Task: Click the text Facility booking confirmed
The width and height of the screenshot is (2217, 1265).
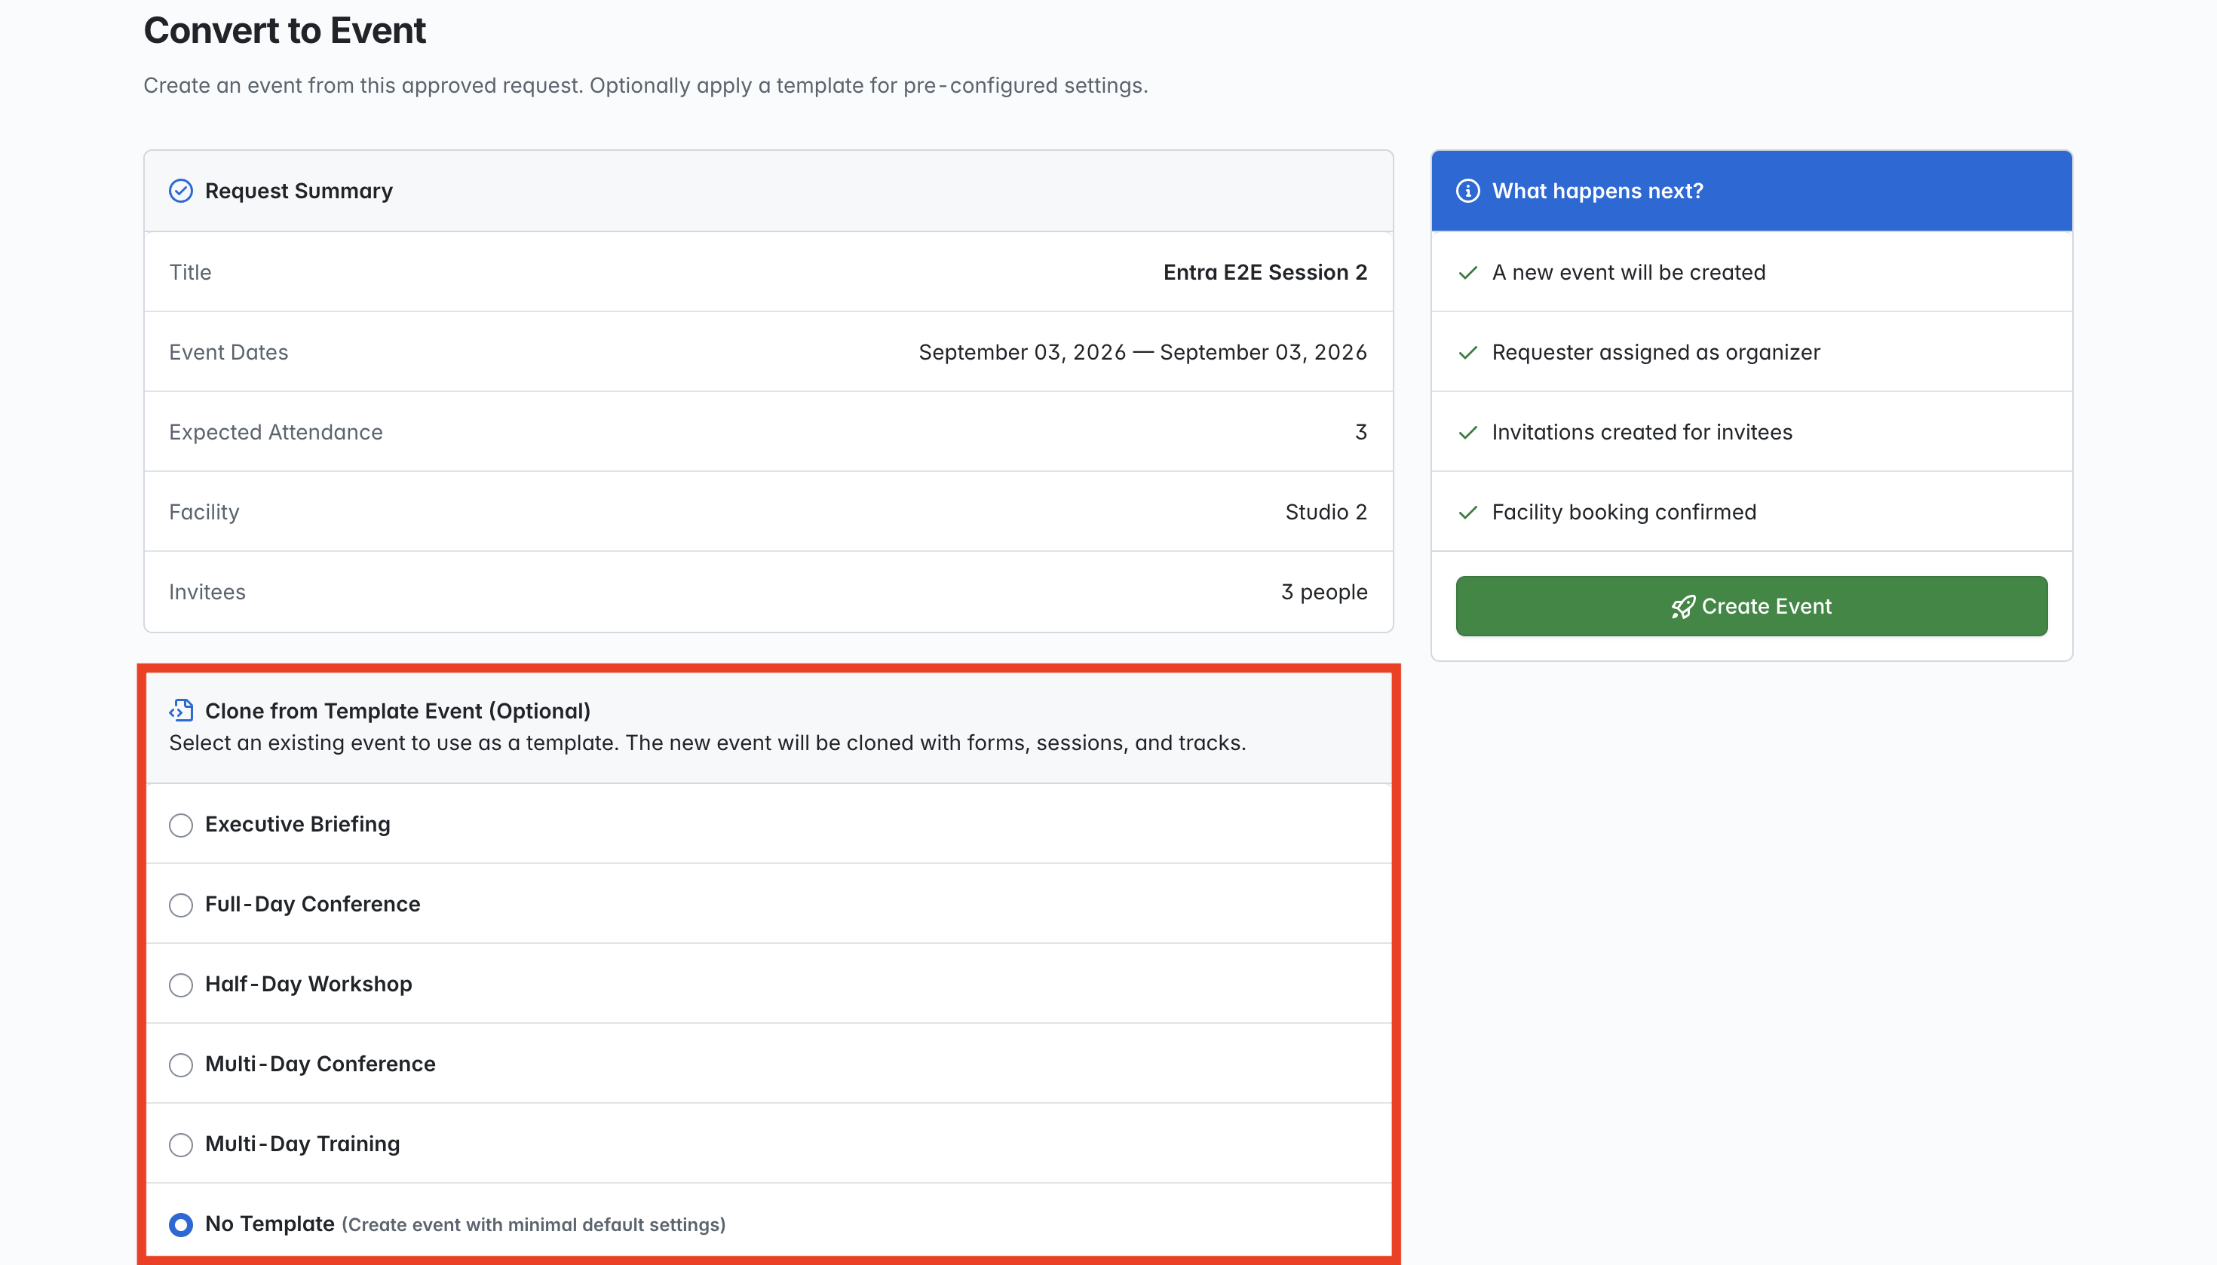Action: click(1624, 513)
